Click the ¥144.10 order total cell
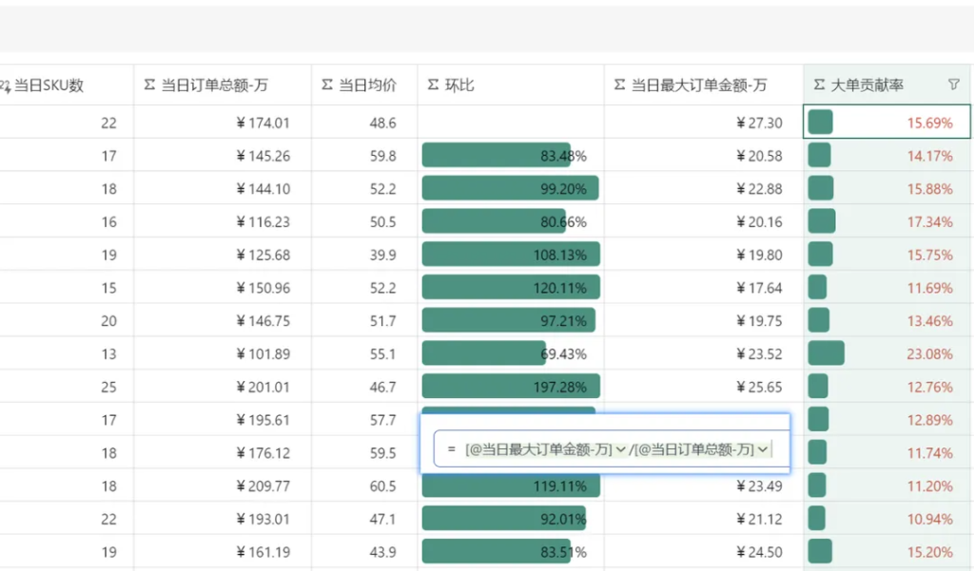The height and width of the screenshot is (571, 974). (223, 188)
